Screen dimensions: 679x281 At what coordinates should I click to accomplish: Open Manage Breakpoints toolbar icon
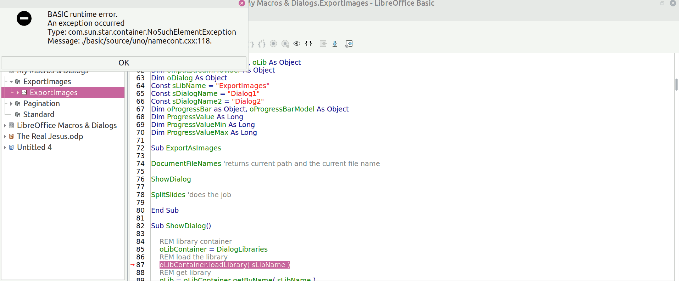pos(285,44)
